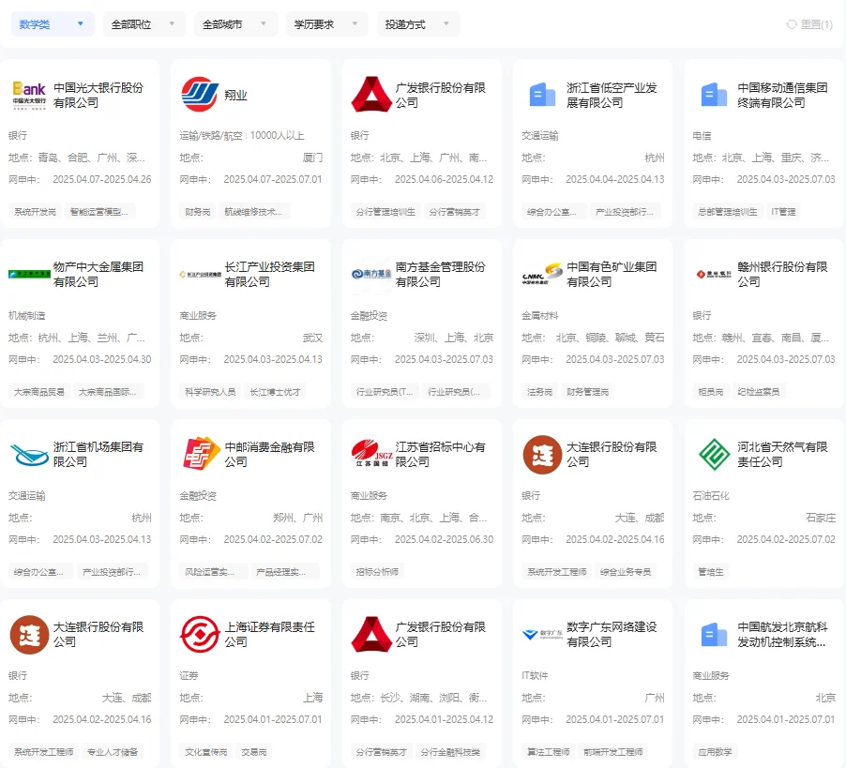The width and height of the screenshot is (846, 768).
Task: Click the 应用数学 tag
Action: (x=715, y=752)
